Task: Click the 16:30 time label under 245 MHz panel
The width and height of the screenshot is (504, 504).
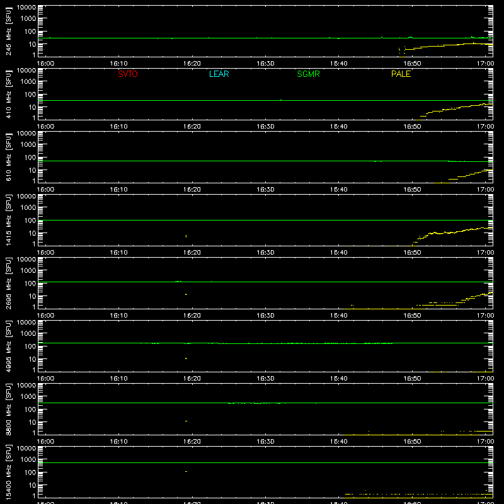Action: [265, 64]
